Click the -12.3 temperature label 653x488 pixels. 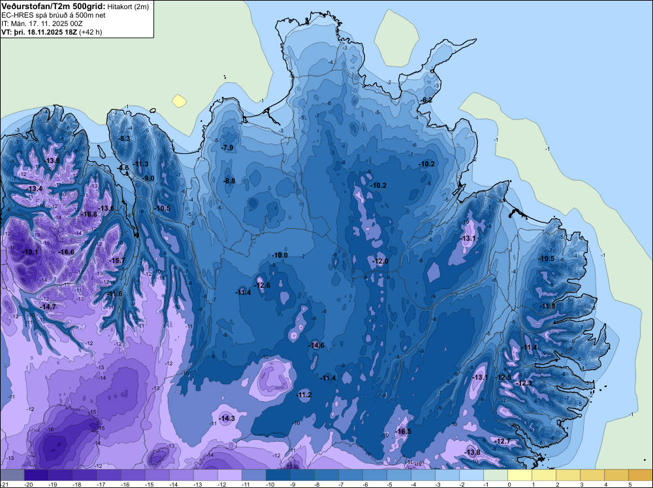(524, 383)
